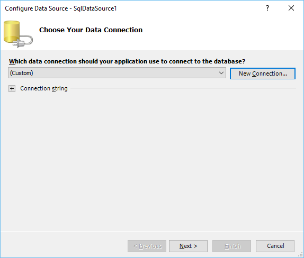Close the Configure Data Source dialog
The width and height of the screenshot is (304, 258).
[291, 8]
